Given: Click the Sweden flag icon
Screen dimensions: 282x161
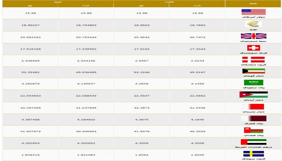Looking at the screenshot, I should [253, 154].
